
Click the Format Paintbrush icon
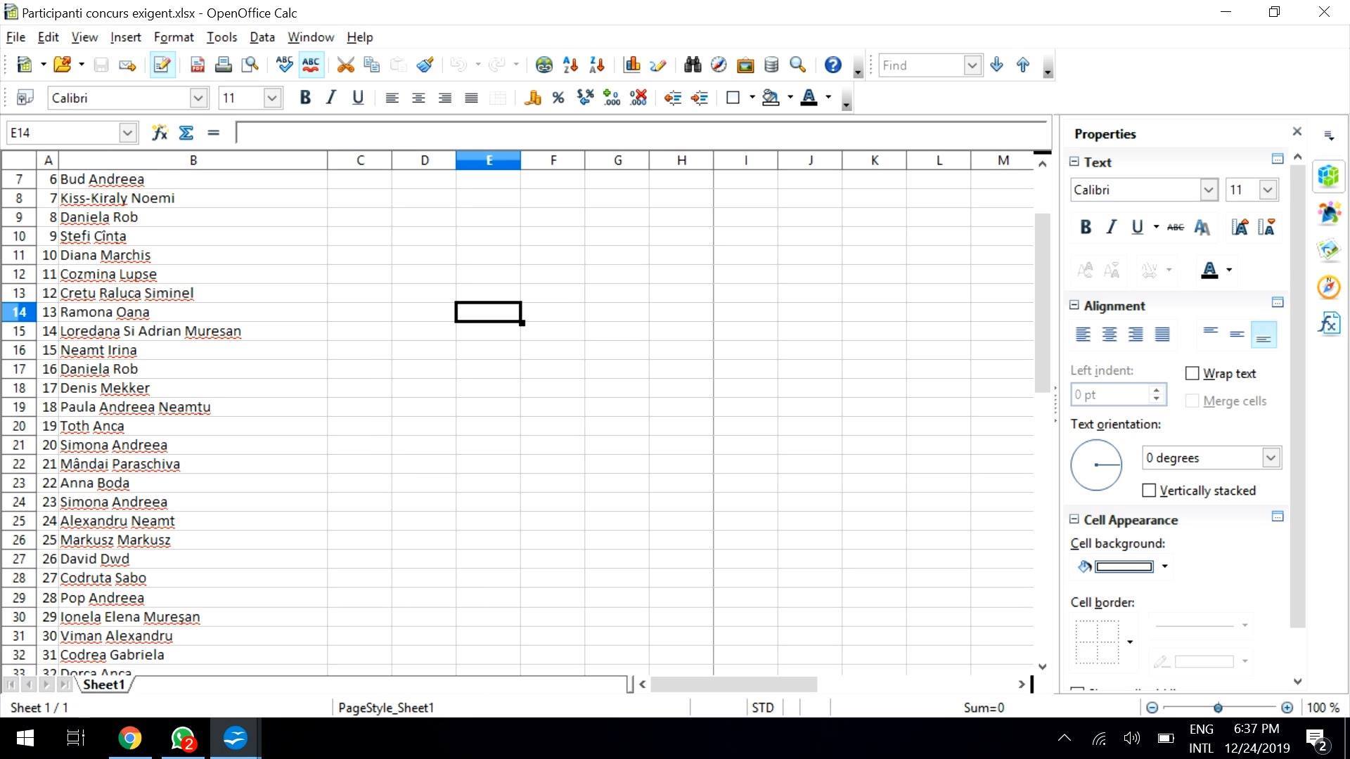pyautogui.click(x=425, y=65)
